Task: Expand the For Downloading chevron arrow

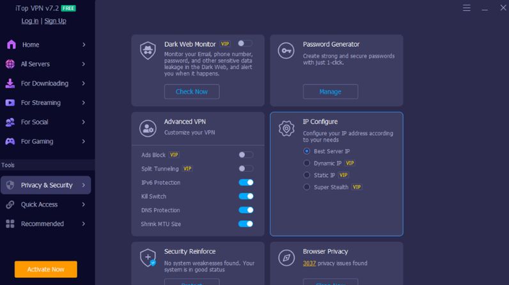Action: tap(84, 83)
